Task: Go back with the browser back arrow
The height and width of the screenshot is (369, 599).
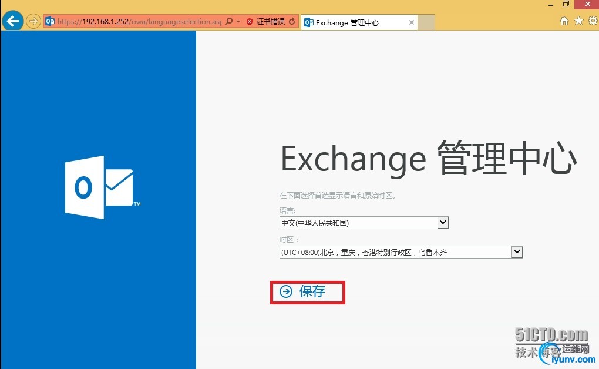Action: (12, 21)
